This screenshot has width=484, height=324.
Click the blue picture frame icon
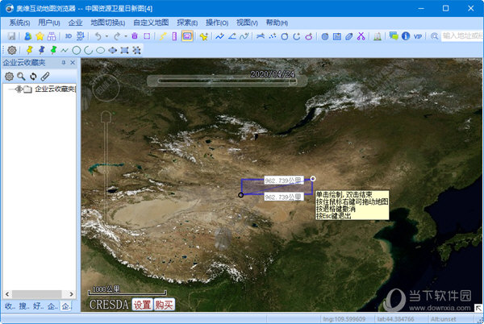[x=337, y=36]
